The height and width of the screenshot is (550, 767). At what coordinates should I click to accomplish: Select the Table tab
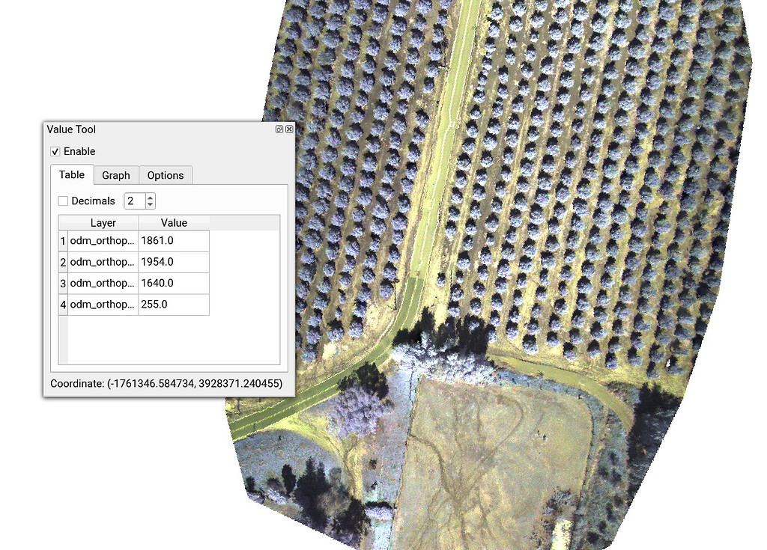click(x=71, y=174)
